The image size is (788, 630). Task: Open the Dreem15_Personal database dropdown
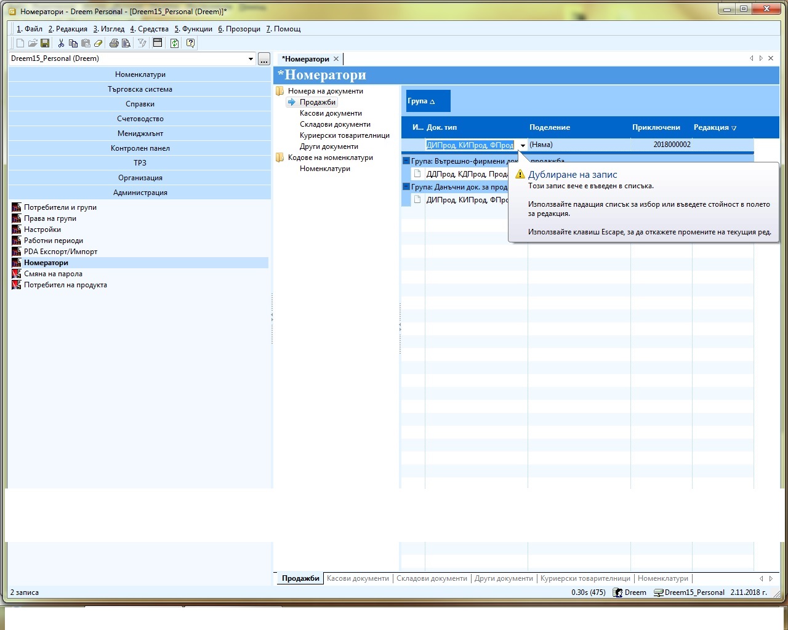tap(251, 59)
